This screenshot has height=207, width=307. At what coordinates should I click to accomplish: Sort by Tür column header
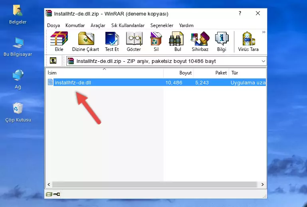click(x=248, y=72)
